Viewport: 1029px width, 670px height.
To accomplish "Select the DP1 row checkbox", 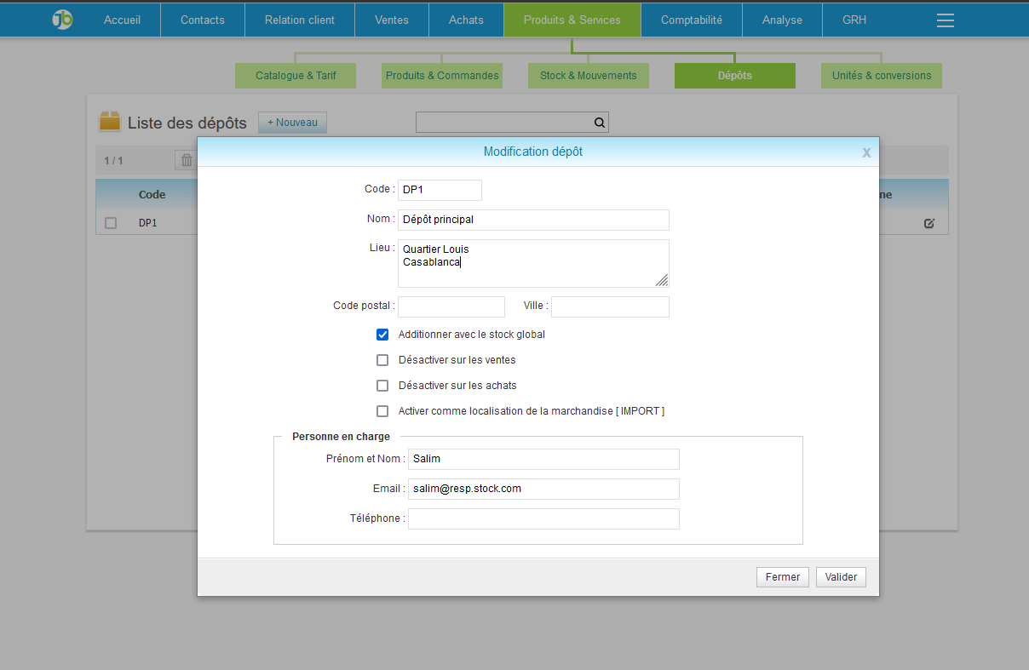I will [x=111, y=223].
